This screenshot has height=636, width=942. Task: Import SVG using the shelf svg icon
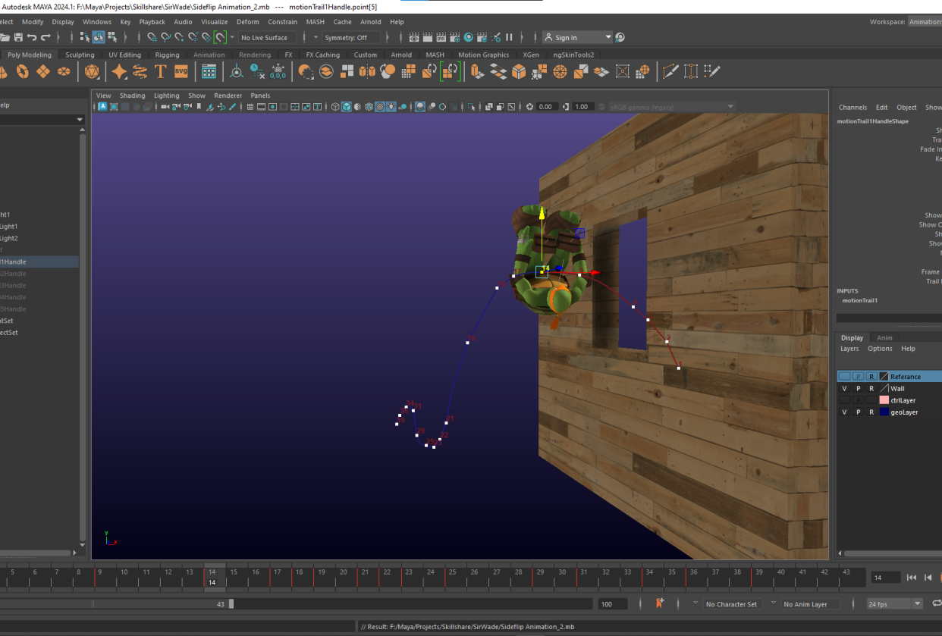tap(181, 71)
